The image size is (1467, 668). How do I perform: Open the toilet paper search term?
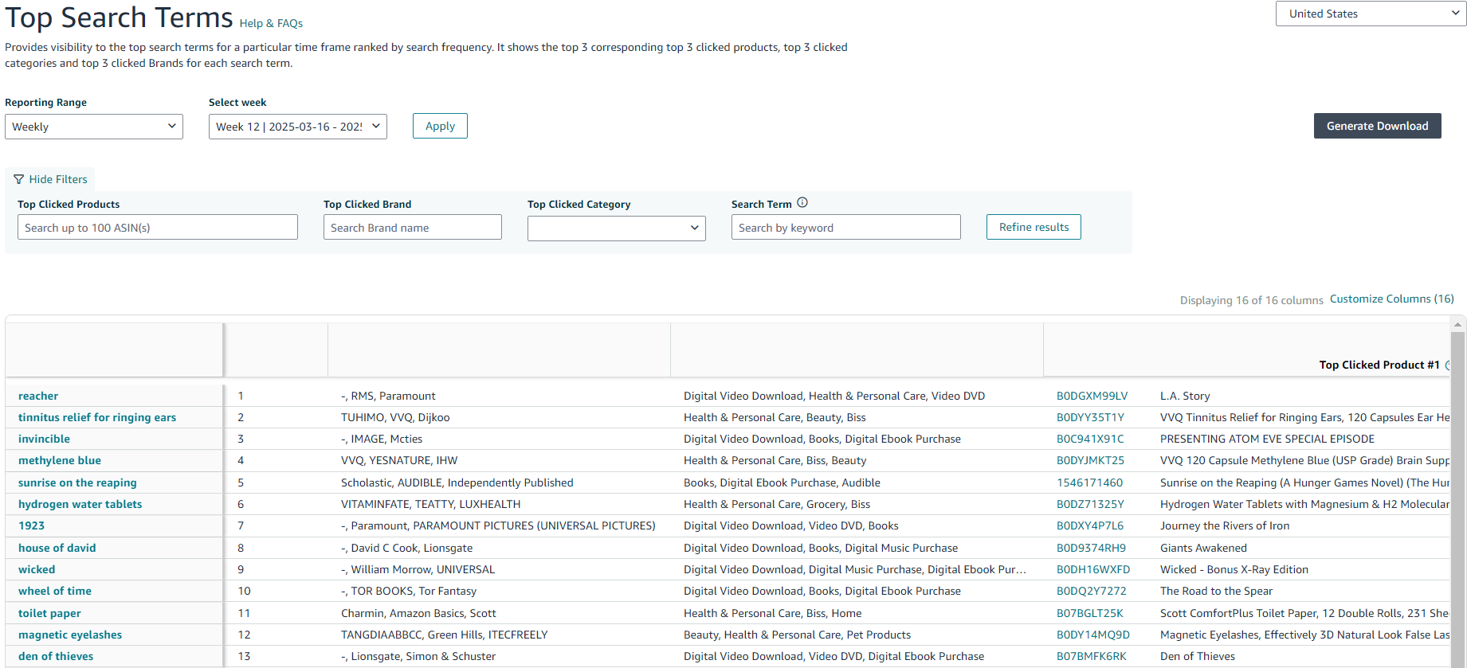(49, 613)
